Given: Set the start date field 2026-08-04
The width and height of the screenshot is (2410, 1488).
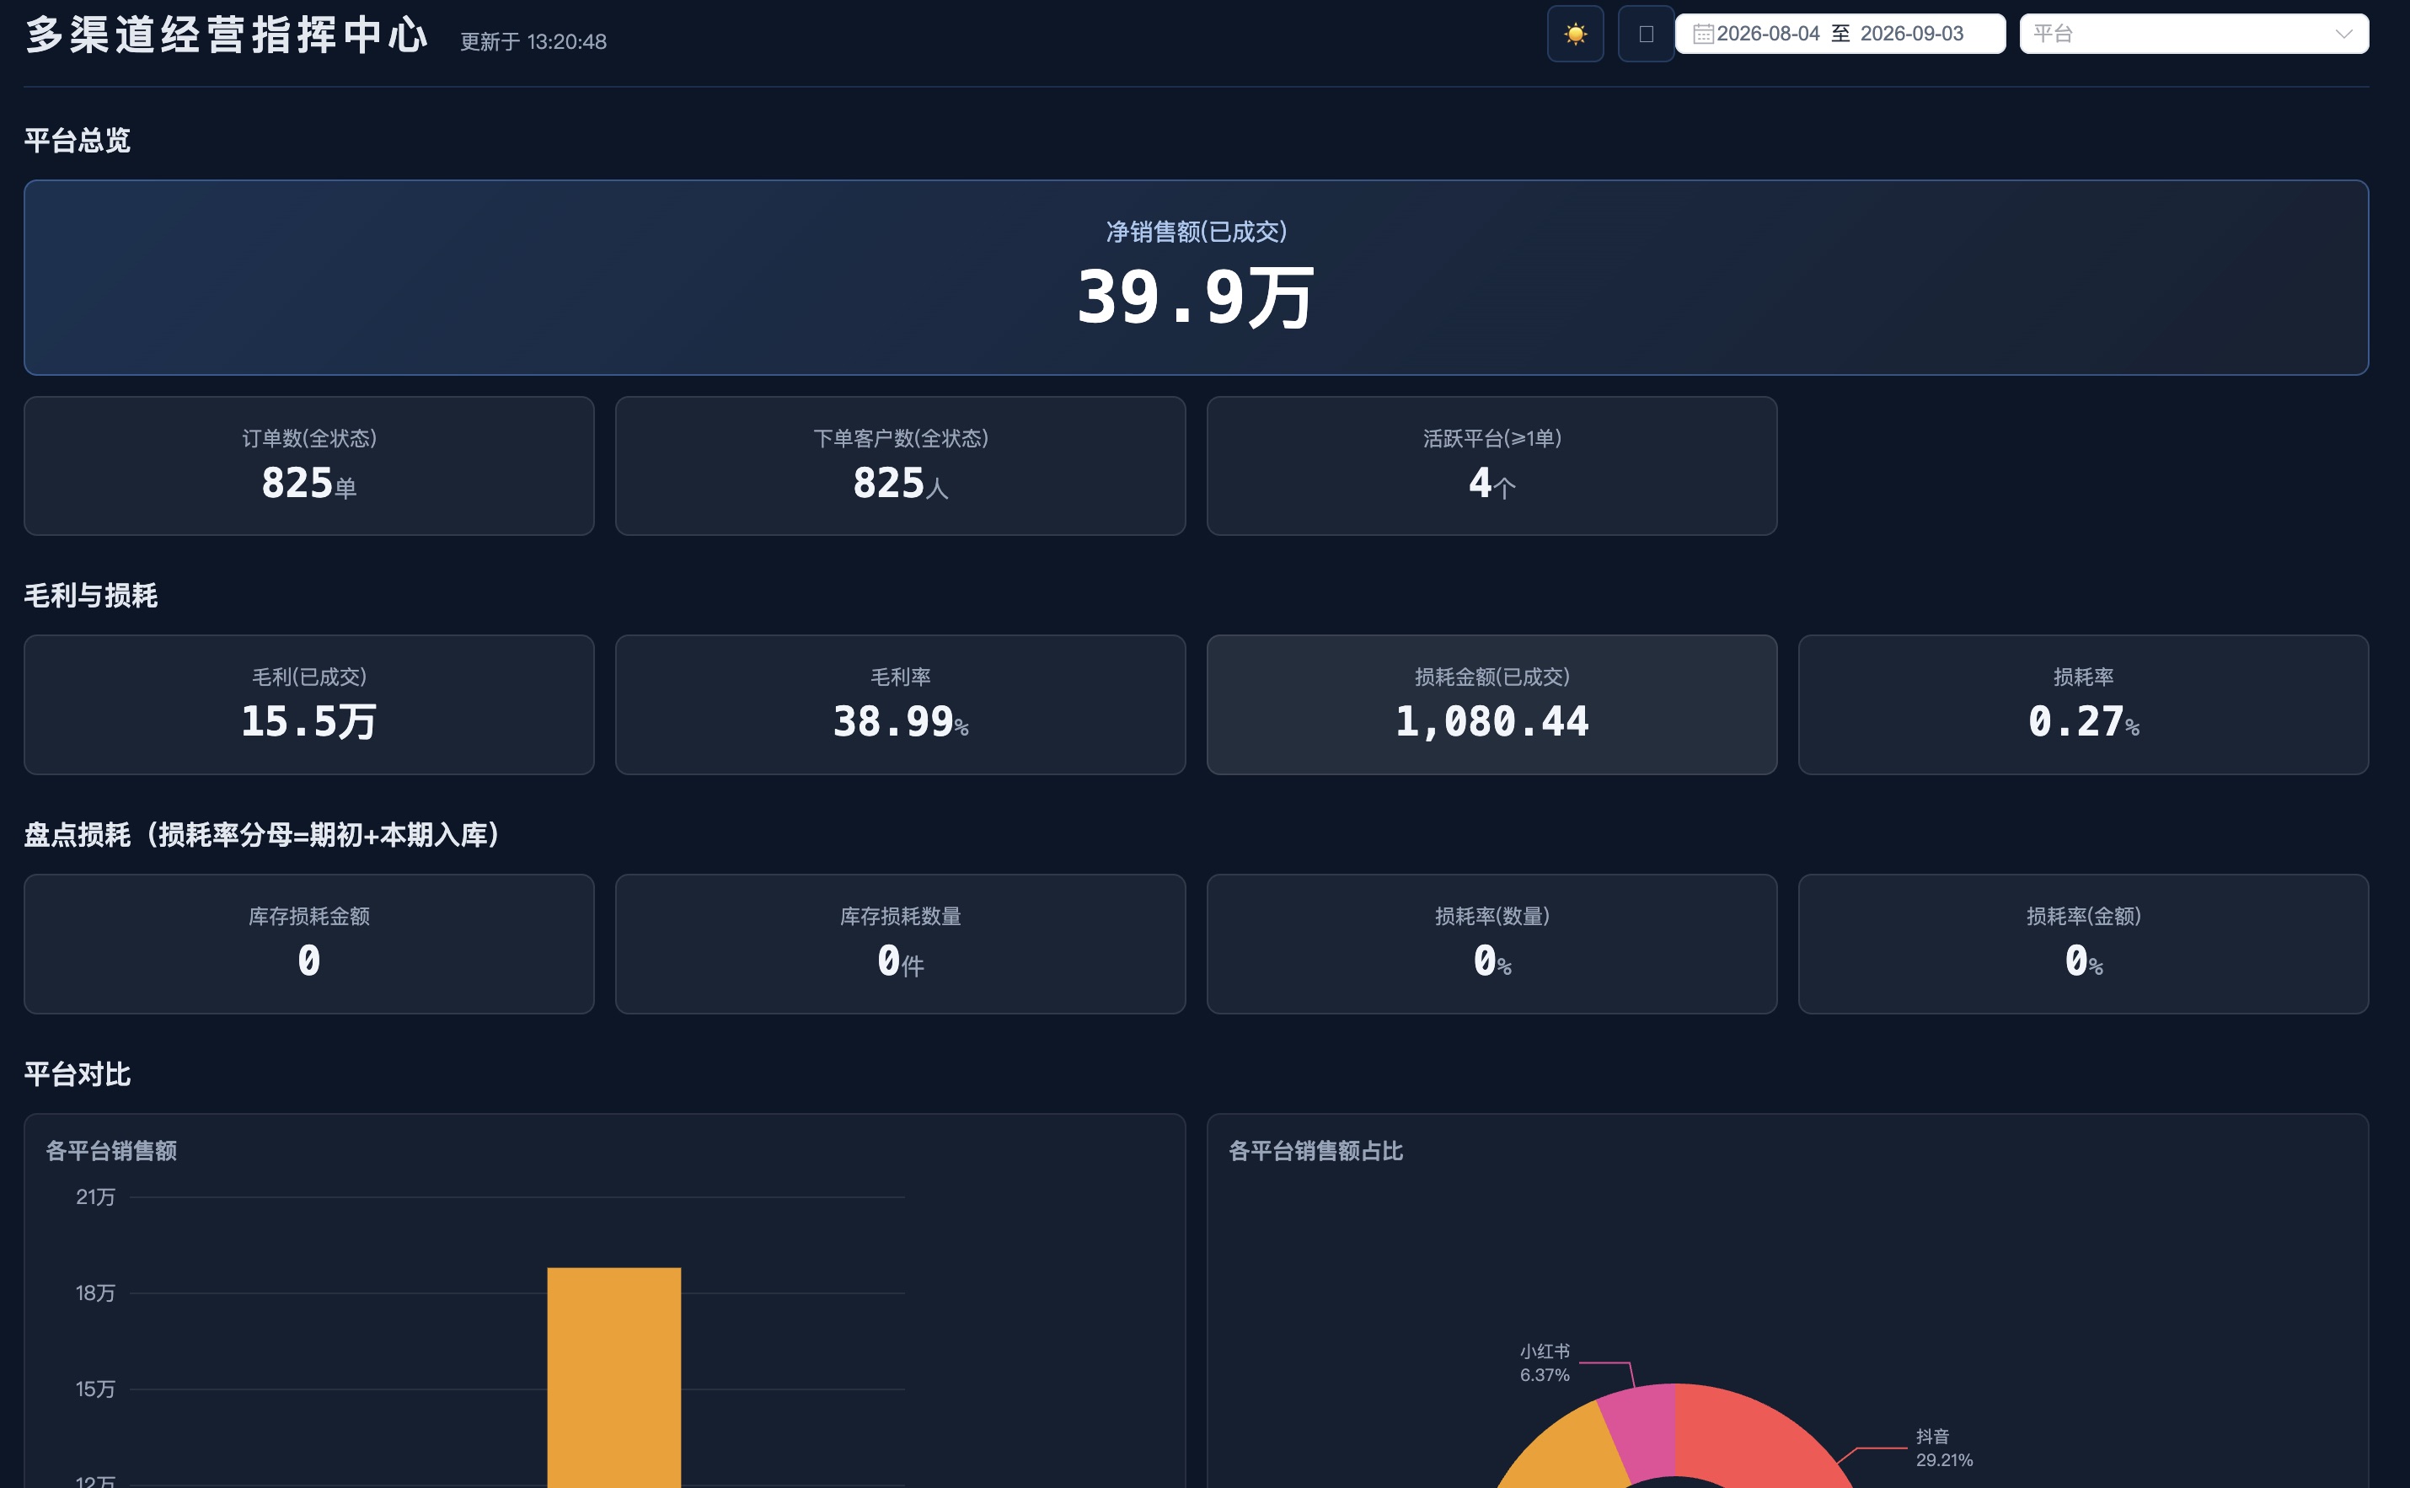Looking at the screenshot, I should point(1769,34).
